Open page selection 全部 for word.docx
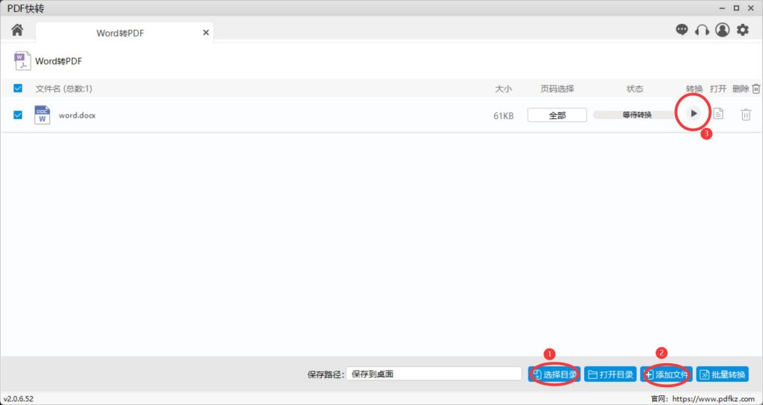The height and width of the screenshot is (405, 763). pos(557,115)
